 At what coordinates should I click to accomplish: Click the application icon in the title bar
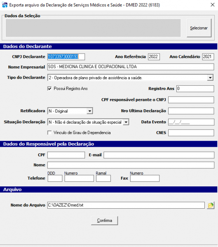pyautogui.click(x=5, y=5)
